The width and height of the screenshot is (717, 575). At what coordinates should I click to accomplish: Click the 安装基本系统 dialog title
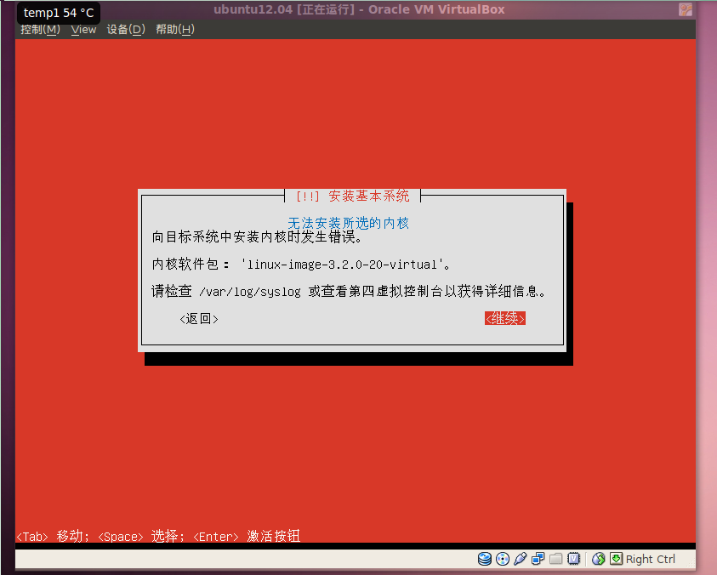368,196
